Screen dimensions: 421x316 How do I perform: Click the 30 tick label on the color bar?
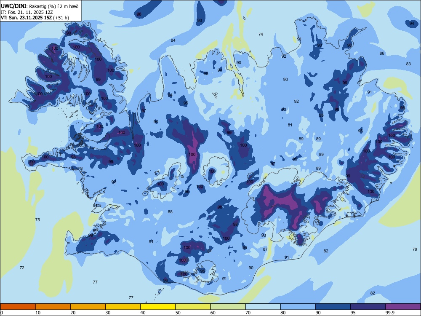click(x=108, y=313)
